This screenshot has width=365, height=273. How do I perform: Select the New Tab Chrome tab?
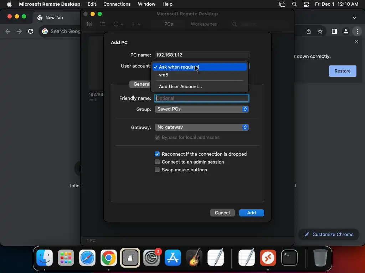coord(56,18)
